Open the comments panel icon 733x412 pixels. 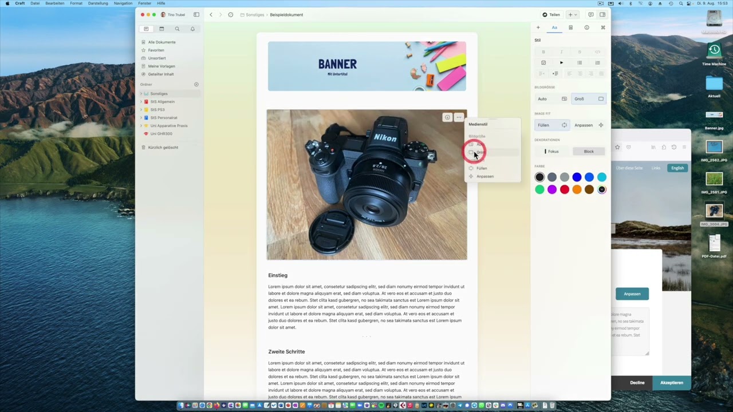point(591,14)
